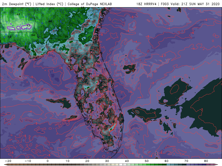Click the 55 dewpoint value near the left edge
222x166 pixels.
pyautogui.click(x=9, y=37)
